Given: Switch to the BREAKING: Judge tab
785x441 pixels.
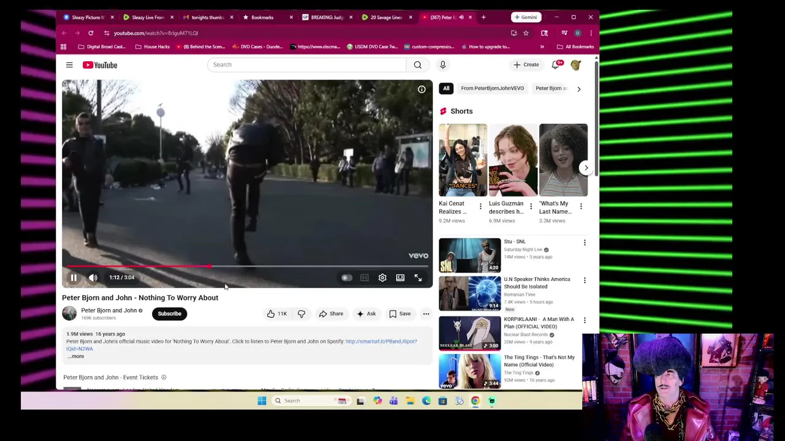Looking at the screenshot, I should (327, 17).
